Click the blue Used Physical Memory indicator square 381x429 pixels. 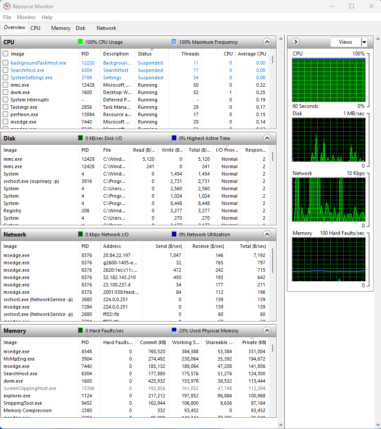174,331
